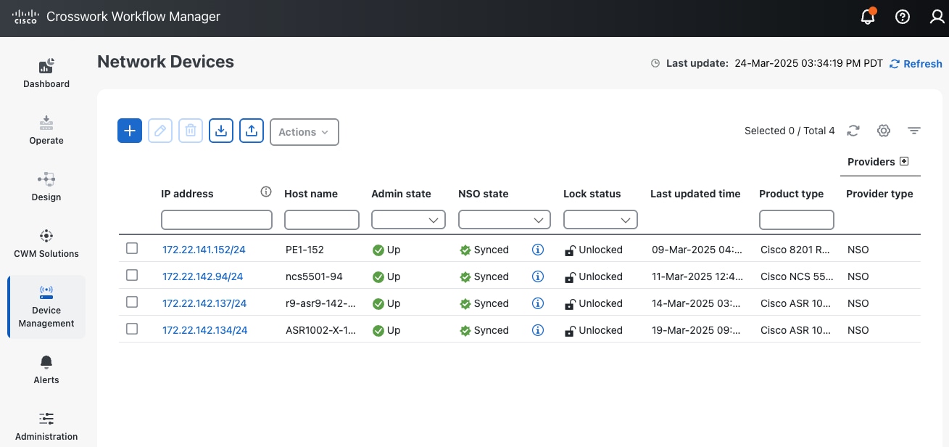949x447 pixels.
Task: Click green Up icon in 172.22.142.134/24 row
Action: [x=378, y=331]
